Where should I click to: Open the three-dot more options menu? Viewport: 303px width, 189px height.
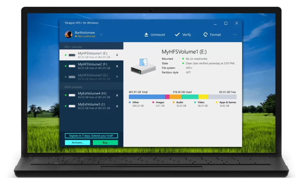[x=235, y=35]
